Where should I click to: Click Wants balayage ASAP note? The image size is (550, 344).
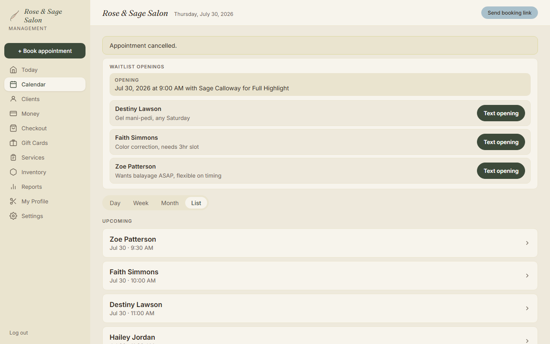tap(168, 175)
